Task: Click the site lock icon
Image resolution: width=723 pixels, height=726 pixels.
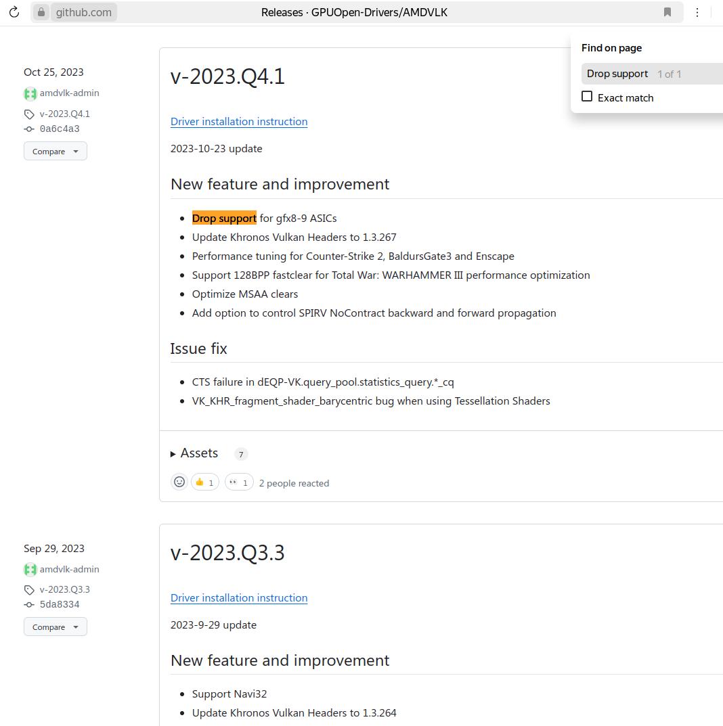Action: [41, 12]
